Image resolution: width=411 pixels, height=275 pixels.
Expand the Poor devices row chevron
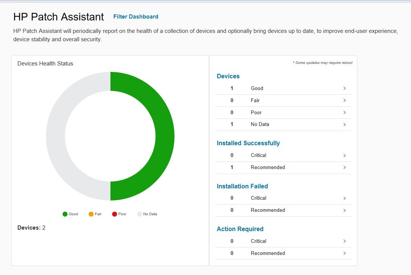344,113
